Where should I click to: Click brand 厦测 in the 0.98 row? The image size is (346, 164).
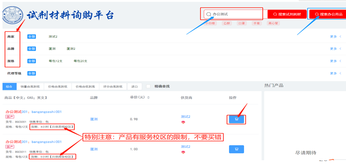click(x=94, y=119)
